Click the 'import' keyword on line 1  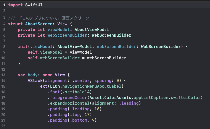coord(15,5)
